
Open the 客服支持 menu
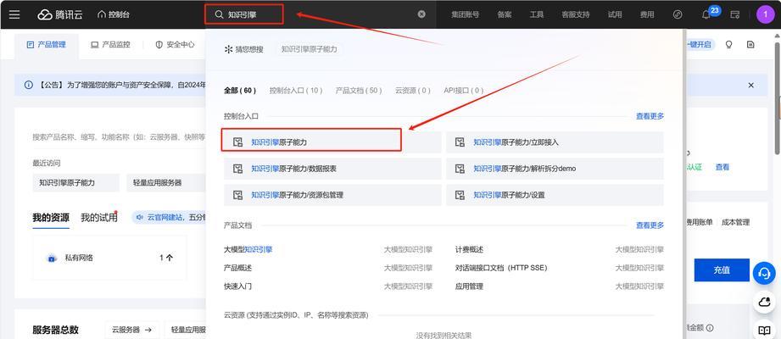[575, 14]
